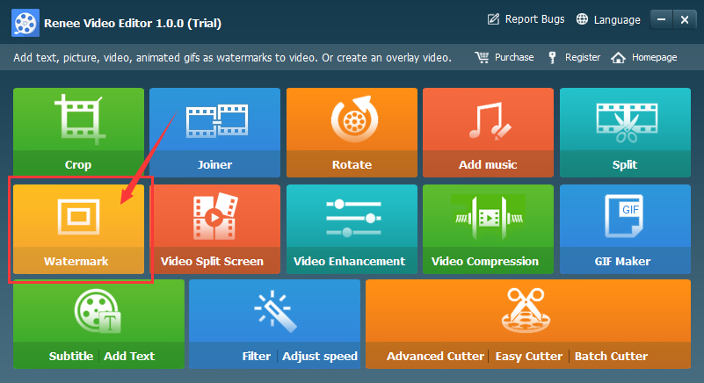Open the Add Text function

(129, 357)
